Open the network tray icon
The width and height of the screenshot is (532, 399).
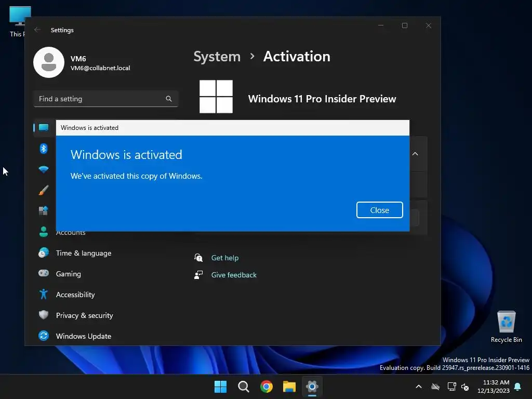tap(451, 387)
